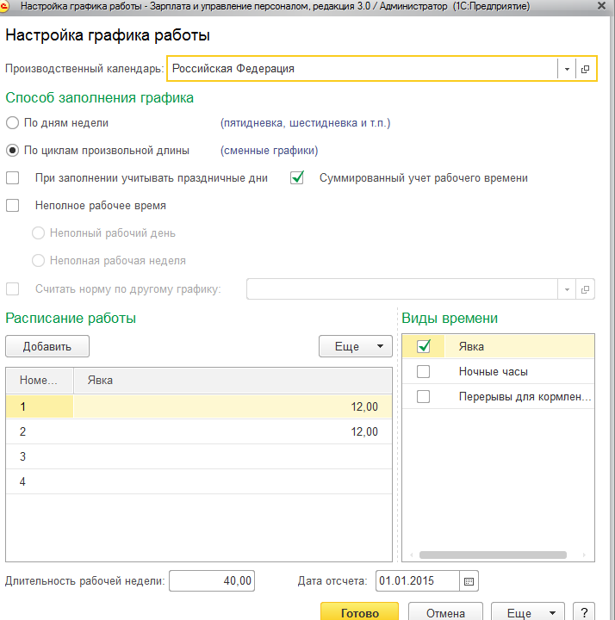615x620 pixels.
Task: Select the 'По циклам произвольной длины' radio option
Action: [x=12, y=151]
